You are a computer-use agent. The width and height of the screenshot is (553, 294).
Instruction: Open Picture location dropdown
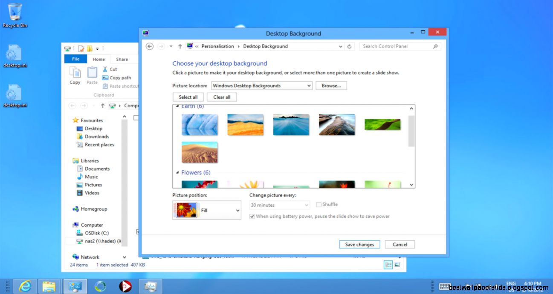(262, 86)
